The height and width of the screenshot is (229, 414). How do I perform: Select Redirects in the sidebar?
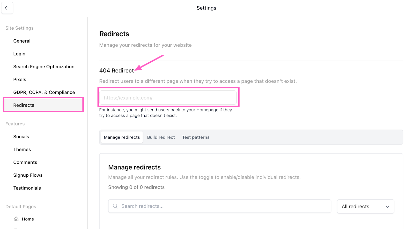pos(24,105)
